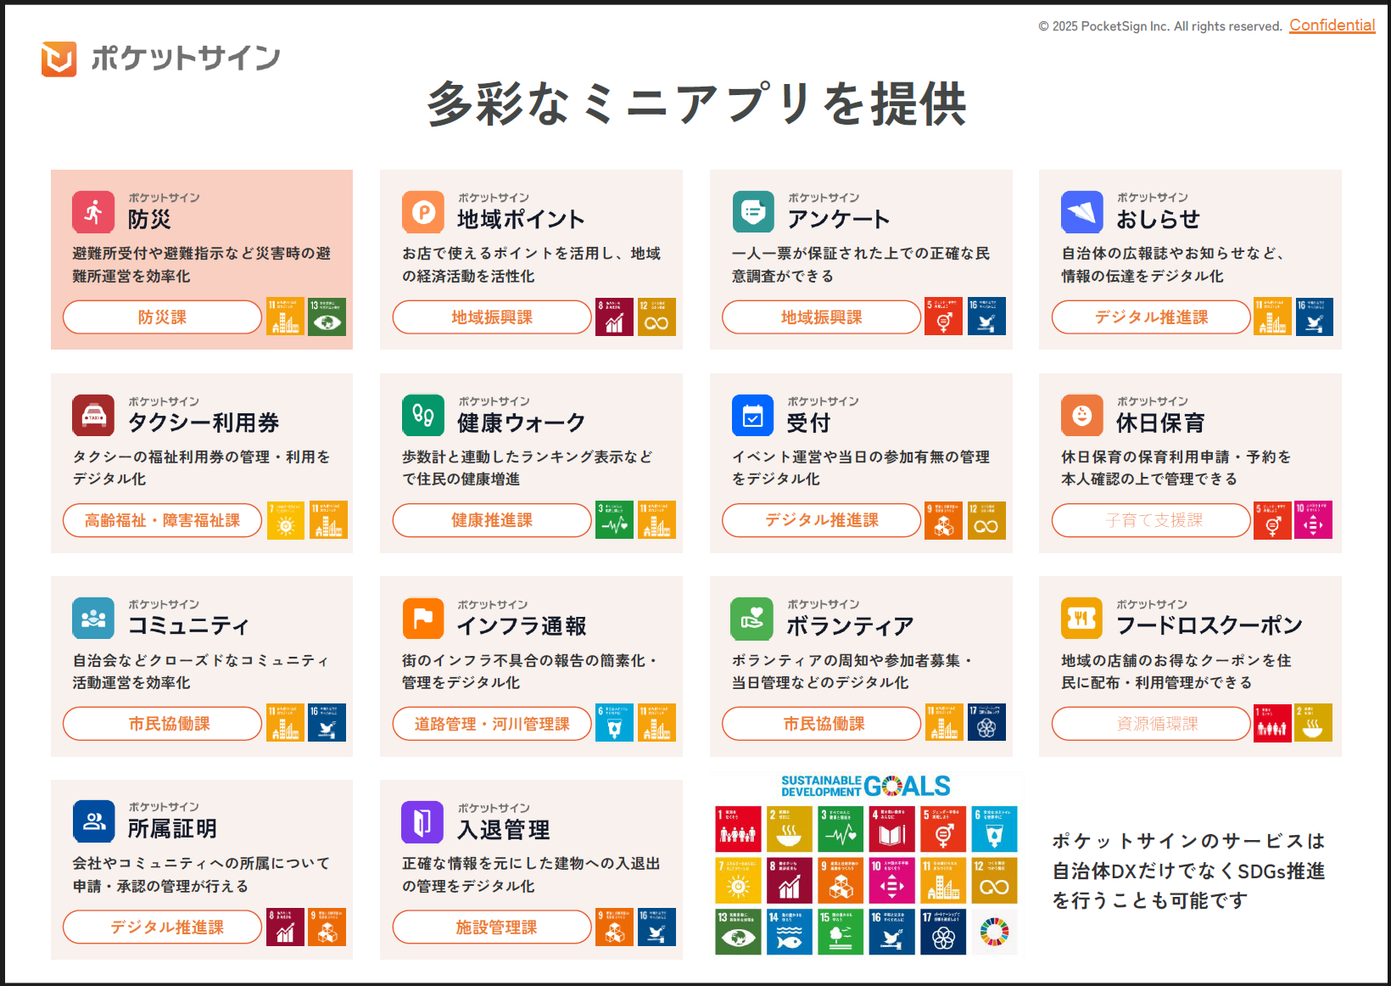Image resolution: width=1391 pixels, height=986 pixels.
Task: Click the タクシー利用券 taxi icon
Action: 93,415
